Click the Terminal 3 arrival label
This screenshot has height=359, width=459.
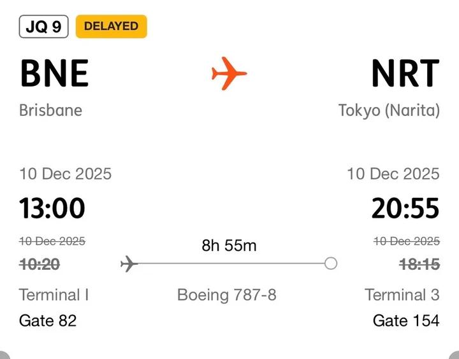coord(402,295)
